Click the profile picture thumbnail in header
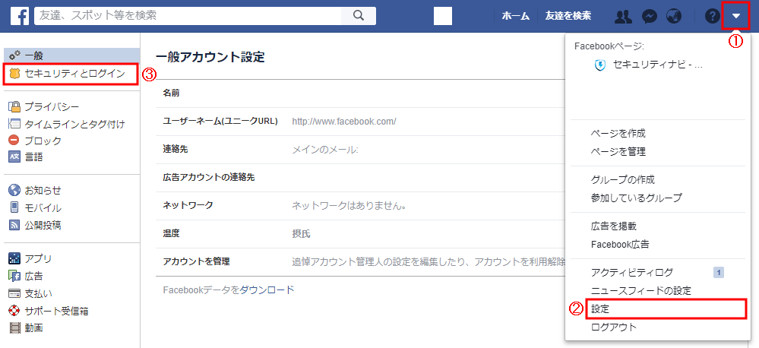 [443, 16]
